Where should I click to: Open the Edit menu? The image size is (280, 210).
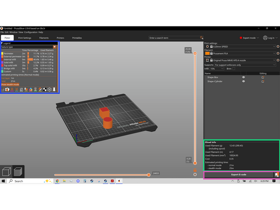pyautogui.click(x=7, y=32)
